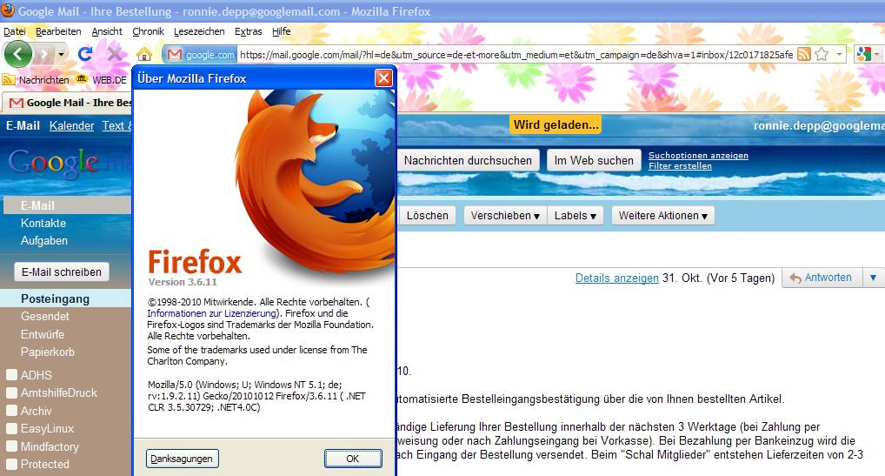Click the Danksagungen button
Image resolution: width=885 pixels, height=476 pixels.
tap(182, 459)
